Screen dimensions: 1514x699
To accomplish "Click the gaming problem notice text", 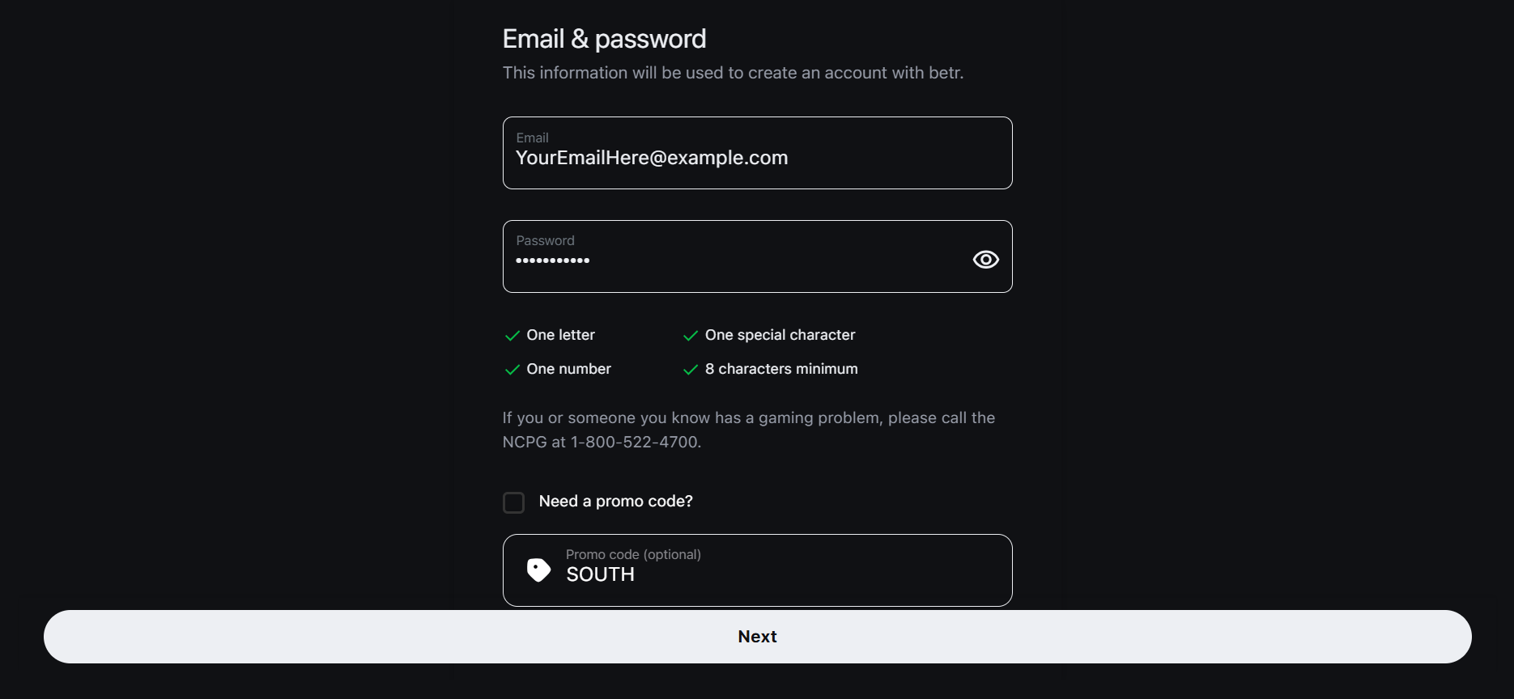I will pos(748,418).
